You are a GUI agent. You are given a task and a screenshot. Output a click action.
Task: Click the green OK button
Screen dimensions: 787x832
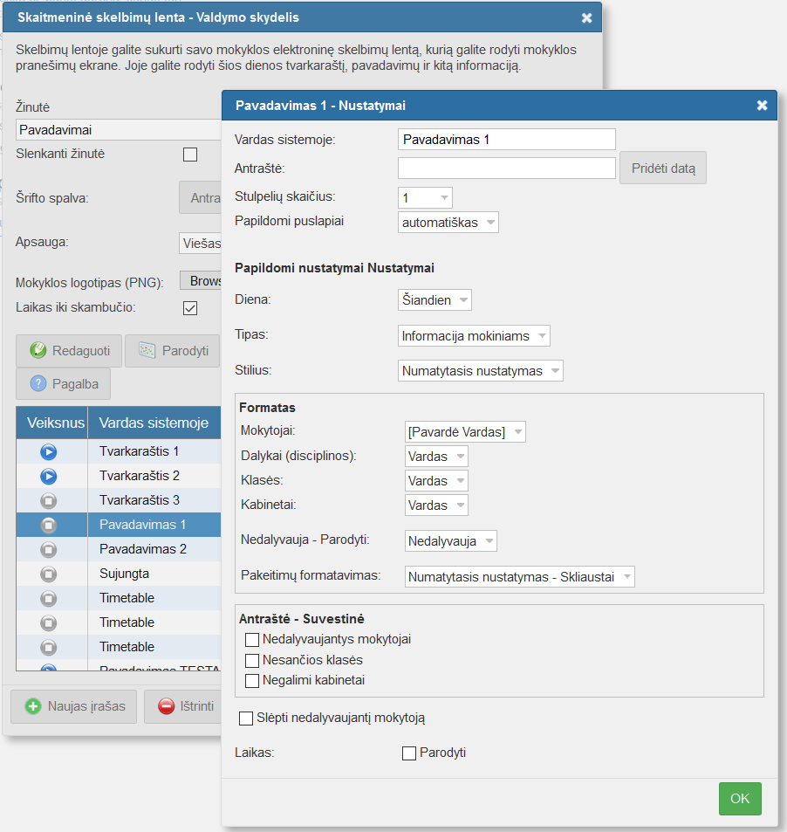click(740, 799)
